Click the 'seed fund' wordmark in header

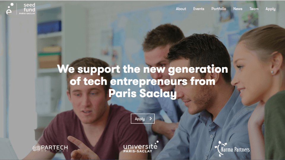[x=29, y=7]
